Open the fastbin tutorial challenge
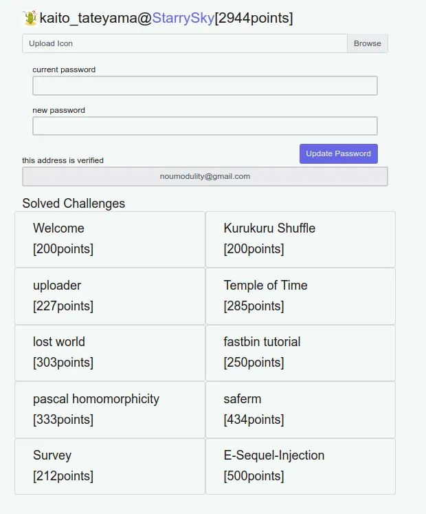The image size is (426, 514). pos(300,352)
